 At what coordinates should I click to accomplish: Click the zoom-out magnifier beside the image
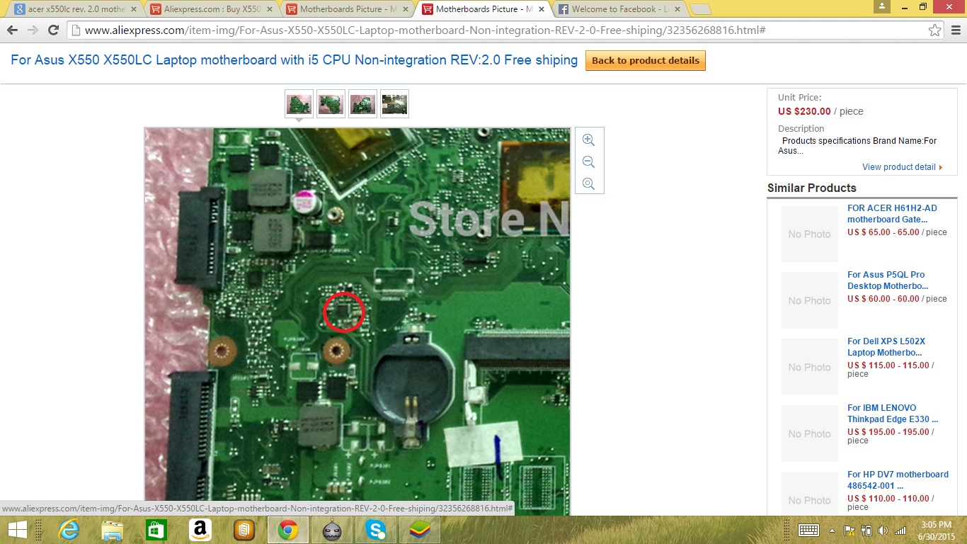click(588, 162)
